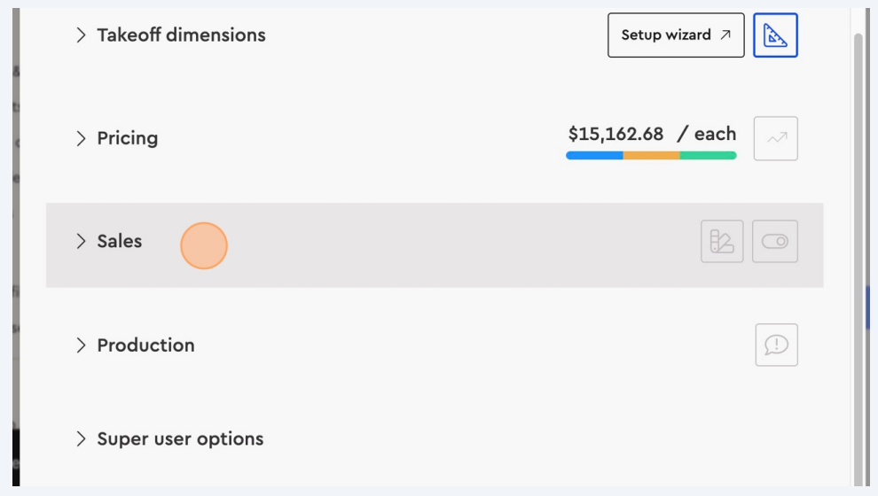The image size is (878, 496).
Task: Select the Takeoff dimensions heading text
Action: [181, 35]
